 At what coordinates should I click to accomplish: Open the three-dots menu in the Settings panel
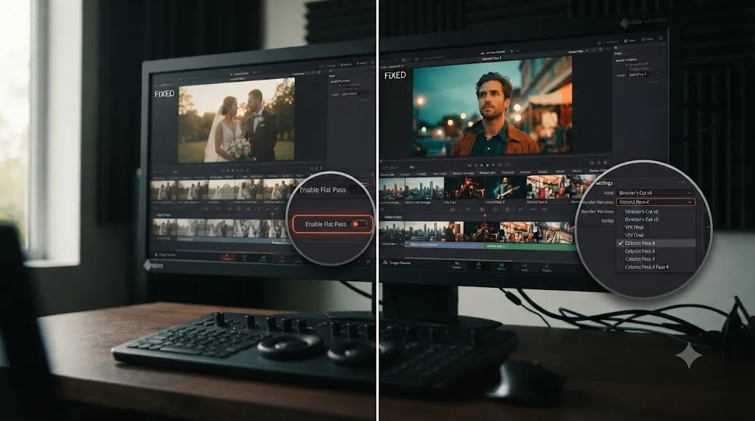click(x=681, y=182)
